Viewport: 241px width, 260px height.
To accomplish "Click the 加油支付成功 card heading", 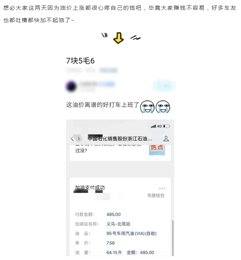I will [90, 188].
